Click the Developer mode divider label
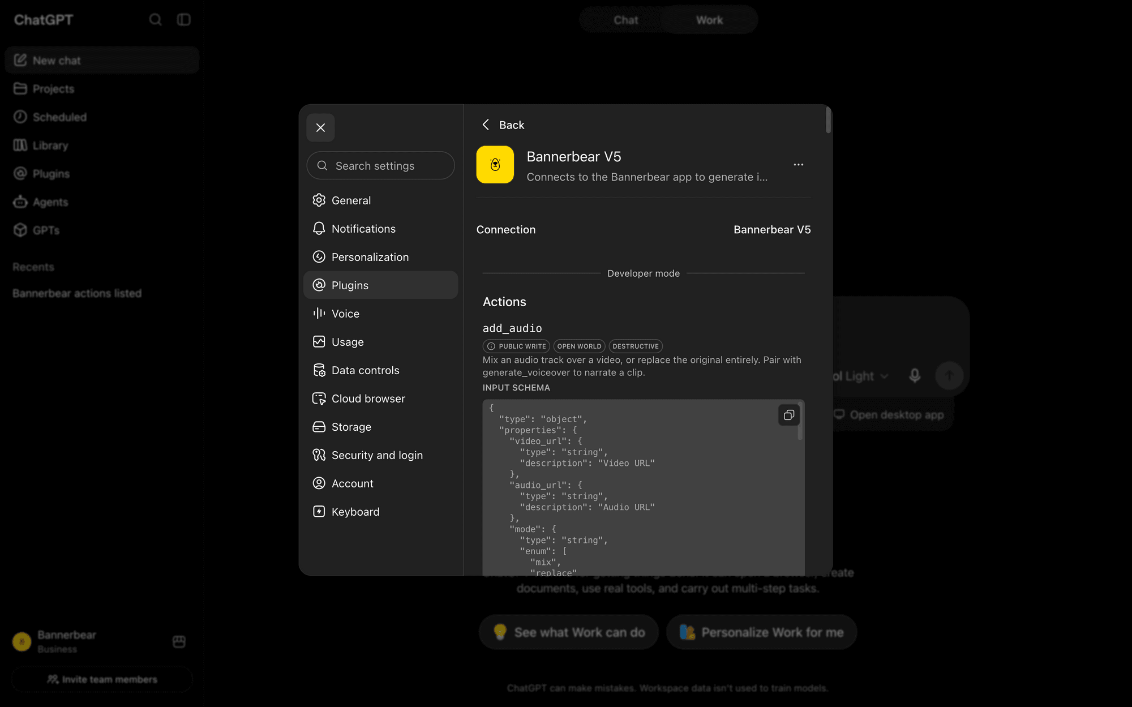Viewport: 1132px width, 707px height. pyautogui.click(x=644, y=273)
